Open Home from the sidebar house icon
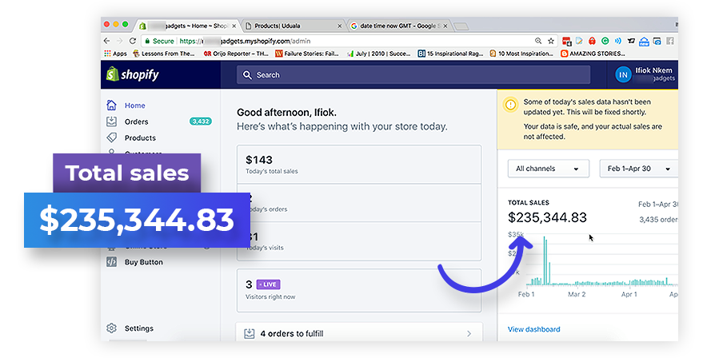The height and width of the screenshot is (358, 711). [111, 105]
